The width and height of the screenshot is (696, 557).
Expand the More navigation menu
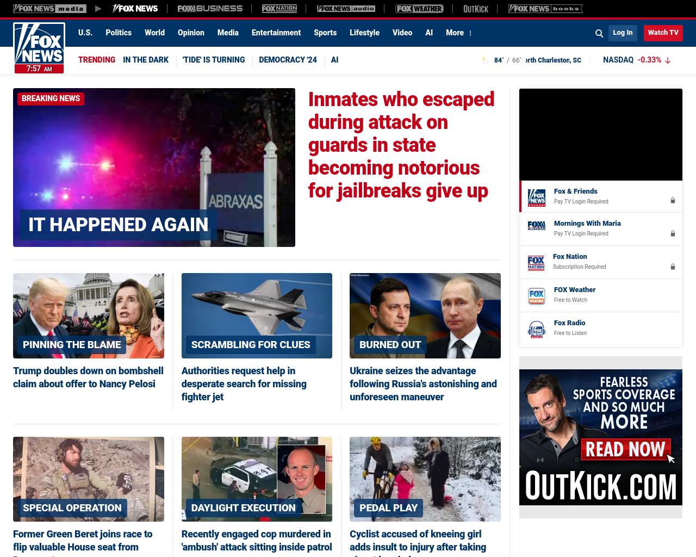point(459,33)
